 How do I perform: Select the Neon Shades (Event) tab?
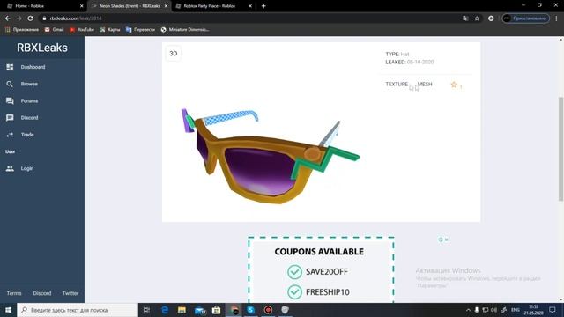129,6
